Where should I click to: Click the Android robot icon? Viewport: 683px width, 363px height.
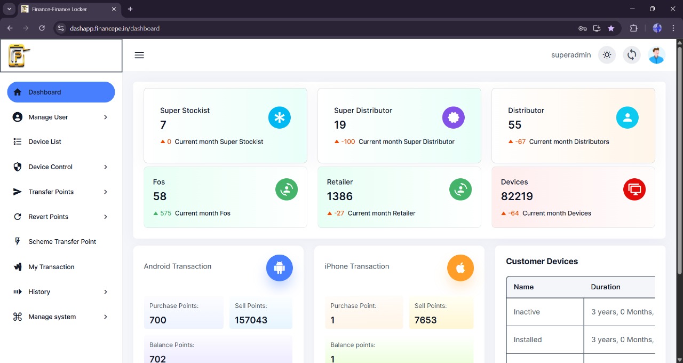pyautogui.click(x=280, y=268)
